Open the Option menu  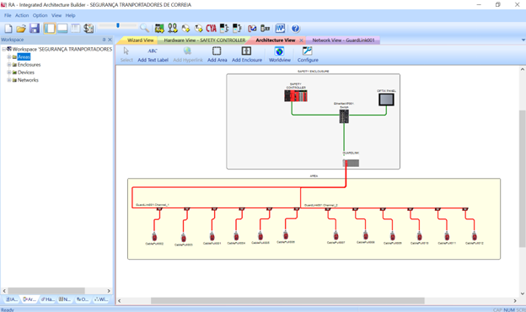pos(40,15)
